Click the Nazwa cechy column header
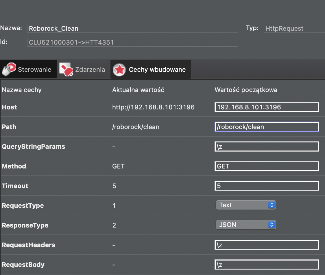This screenshot has height=275, width=325. 22,90
